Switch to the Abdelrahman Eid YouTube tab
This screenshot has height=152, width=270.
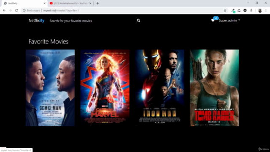pyautogui.click(x=70, y=3)
